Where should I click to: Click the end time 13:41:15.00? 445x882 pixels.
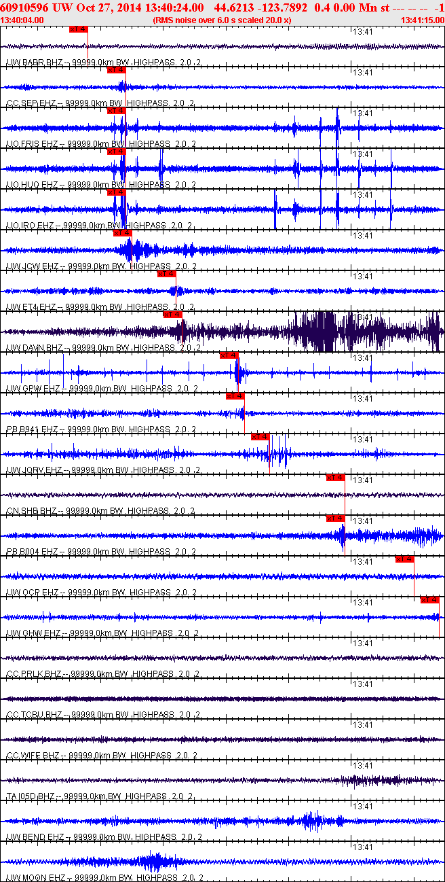tap(422, 20)
